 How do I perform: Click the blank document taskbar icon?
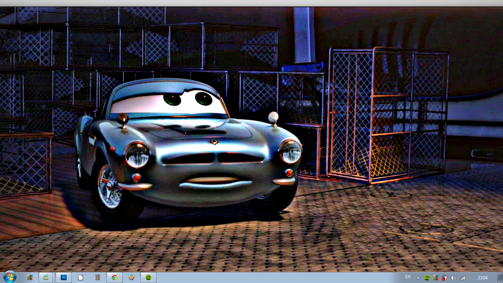coord(81,277)
